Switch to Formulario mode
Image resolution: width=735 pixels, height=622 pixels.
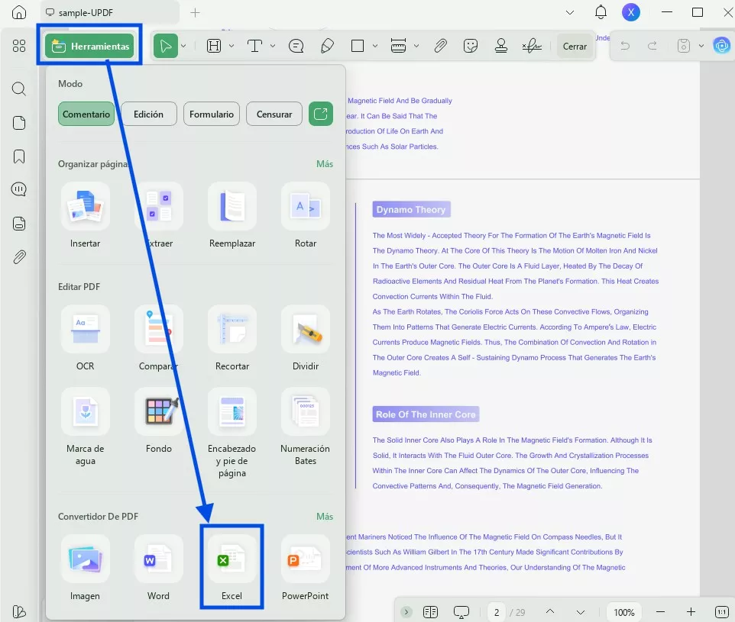tap(212, 114)
